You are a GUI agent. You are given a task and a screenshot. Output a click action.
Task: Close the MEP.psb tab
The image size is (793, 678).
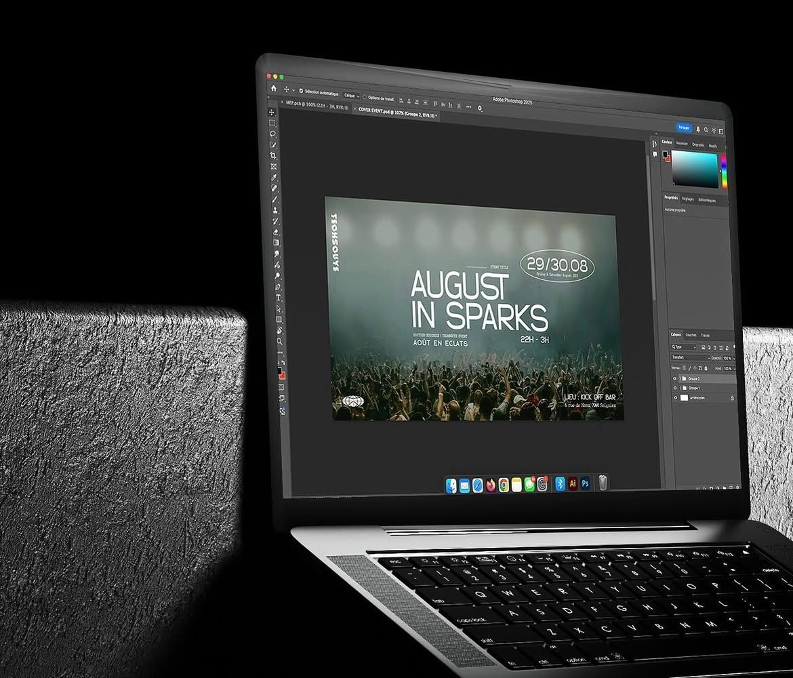pos(282,102)
